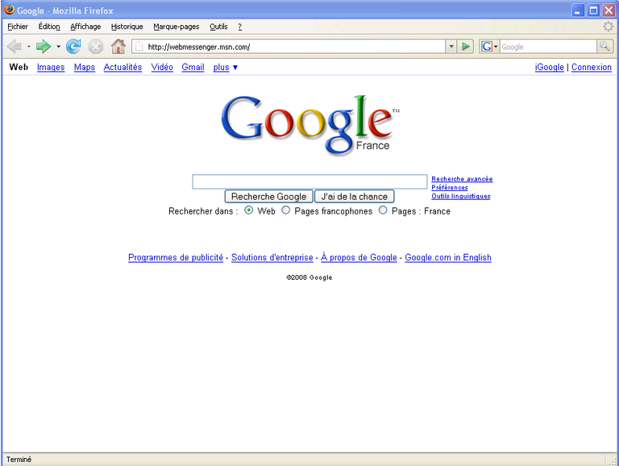Click the J'ai de la chance button

(354, 196)
